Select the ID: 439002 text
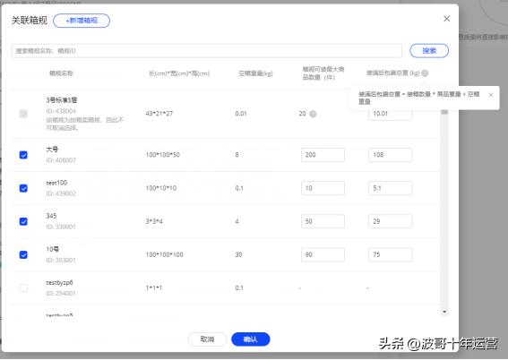 coord(61,193)
